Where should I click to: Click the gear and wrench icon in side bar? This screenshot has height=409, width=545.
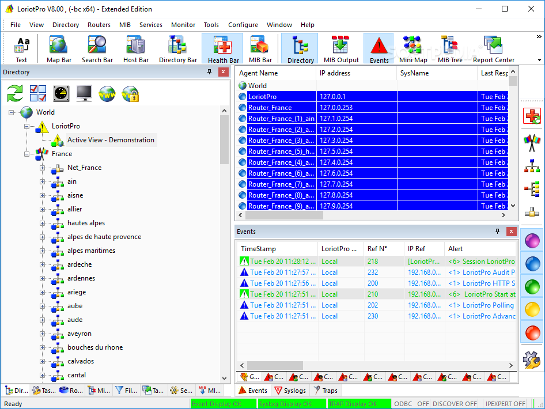pos(532,359)
